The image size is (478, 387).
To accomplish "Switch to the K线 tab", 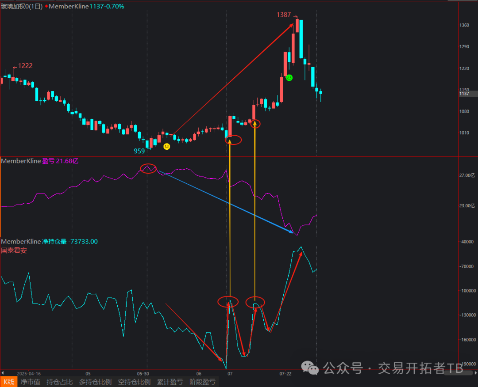I will click(9, 382).
